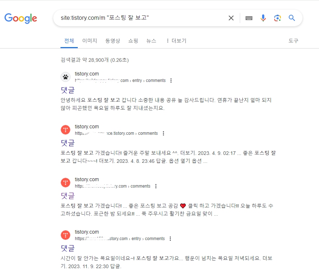Open three-dot options for fourth result
Screen dimensions: 319x271
[x=170, y=239]
